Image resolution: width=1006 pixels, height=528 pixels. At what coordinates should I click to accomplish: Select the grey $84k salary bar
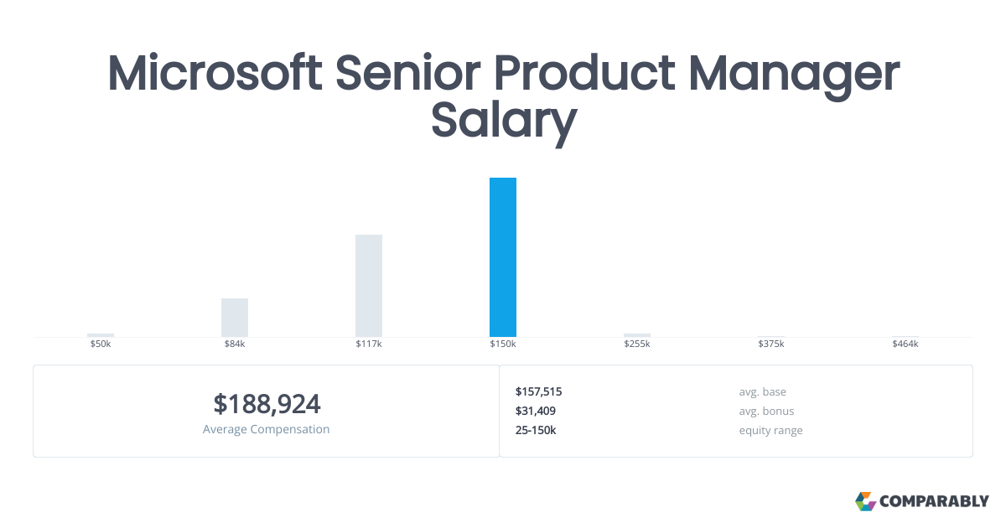click(235, 318)
